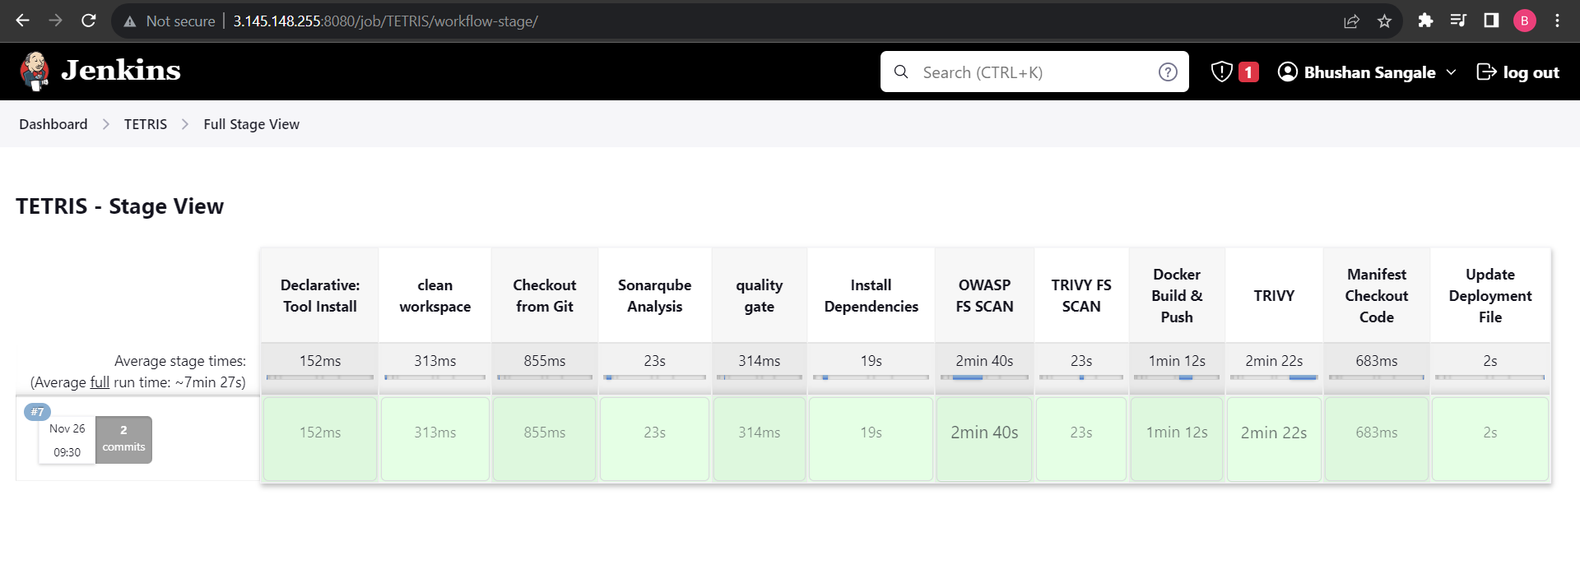This screenshot has height=569, width=1580.
Task: Click the OWASP FS SCAN header
Action: click(985, 296)
